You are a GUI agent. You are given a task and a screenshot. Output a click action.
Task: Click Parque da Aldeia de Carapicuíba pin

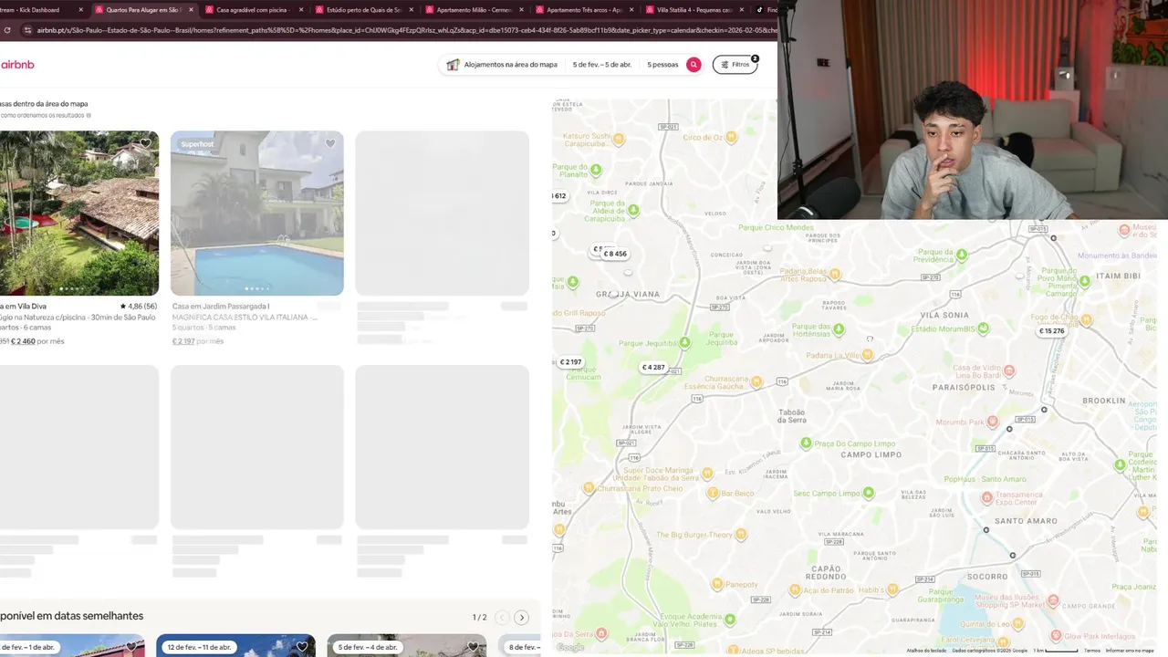tap(633, 210)
